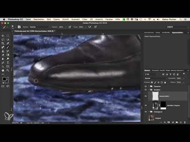Open the GABOR workspace dropdown
This screenshot has height=142, width=190.
[177, 27]
